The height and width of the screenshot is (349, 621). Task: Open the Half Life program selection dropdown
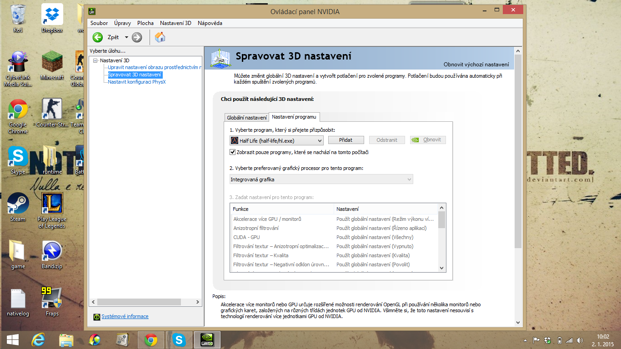(x=276, y=140)
